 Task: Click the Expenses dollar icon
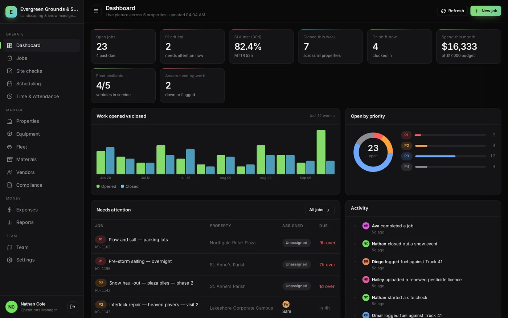(10, 210)
